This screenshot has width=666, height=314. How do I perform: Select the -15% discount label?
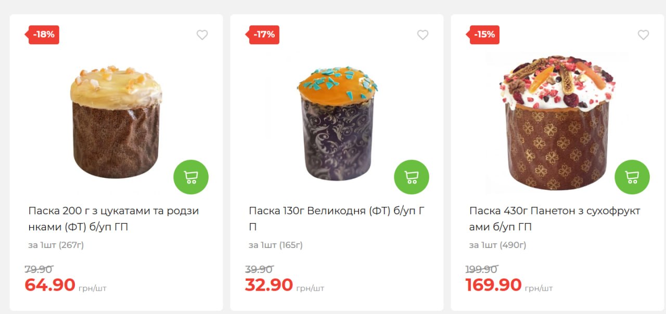point(484,35)
